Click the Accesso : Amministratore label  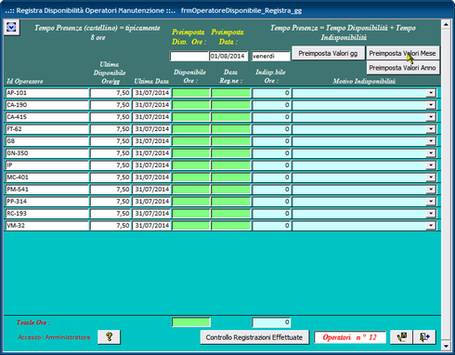[54, 337]
